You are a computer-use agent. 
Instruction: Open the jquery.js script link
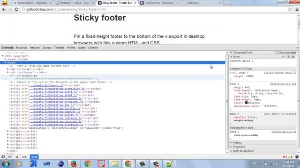(46, 85)
